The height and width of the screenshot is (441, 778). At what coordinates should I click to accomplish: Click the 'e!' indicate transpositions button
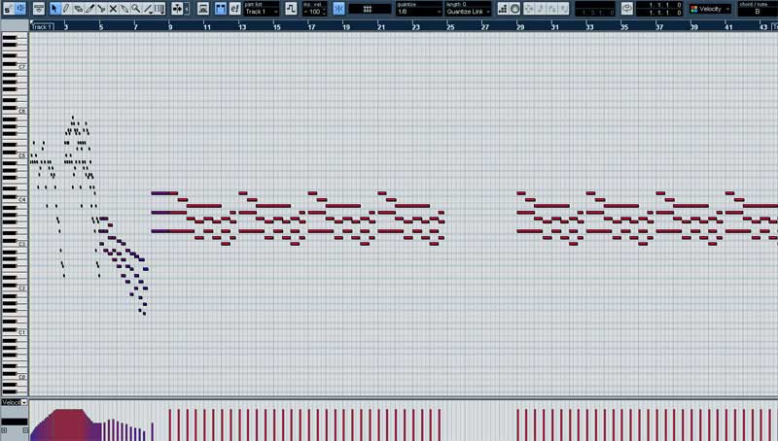[235, 9]
